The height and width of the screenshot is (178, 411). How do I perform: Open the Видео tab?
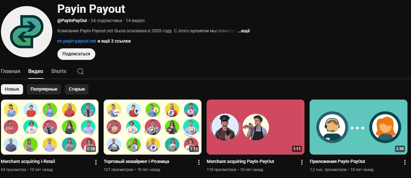(36, 71)
